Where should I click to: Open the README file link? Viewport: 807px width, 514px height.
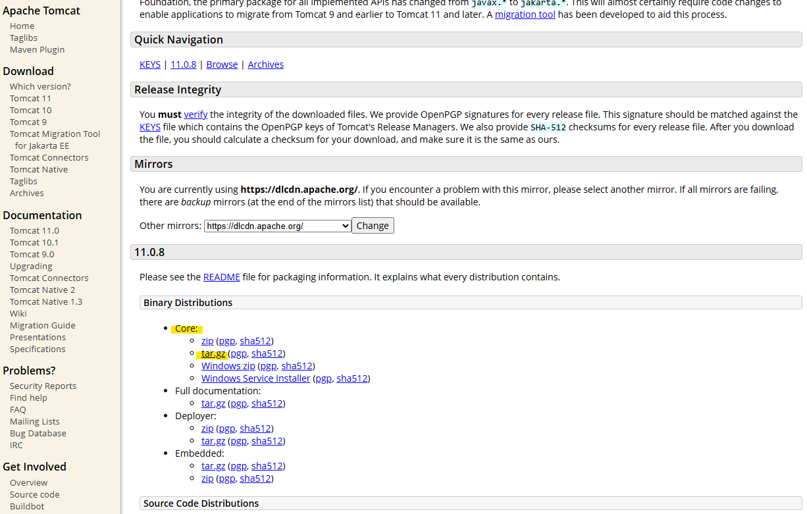coord(222,277)
